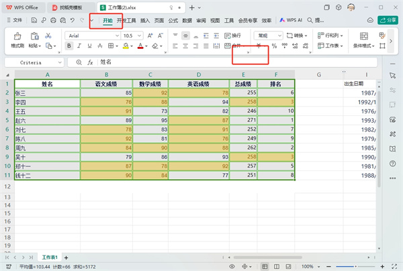This screenshot has width=403, height=271.
Task: Toggle bold formatting with the B button
Action: pyautogui.click(x=69, y=46)
